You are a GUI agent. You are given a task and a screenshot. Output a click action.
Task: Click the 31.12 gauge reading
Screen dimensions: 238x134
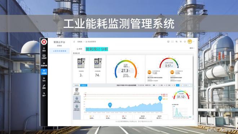pos(181,97)
